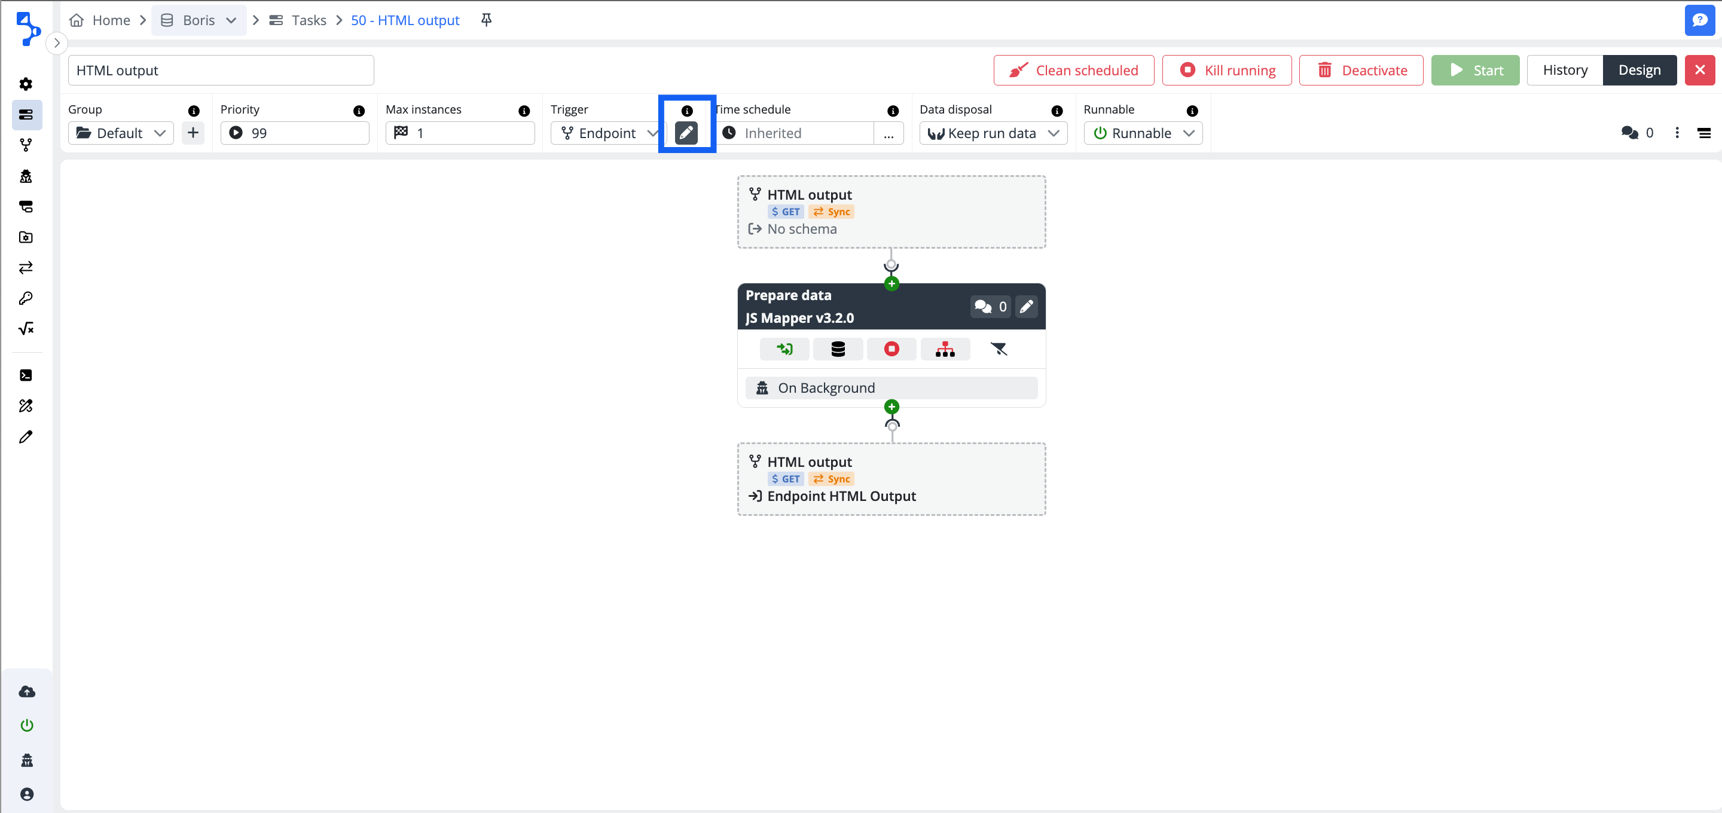The height and width of the screenshot is (813, 1722).
Task: Open the Runnable state dropdown
Action: (x=1143, y=133)
